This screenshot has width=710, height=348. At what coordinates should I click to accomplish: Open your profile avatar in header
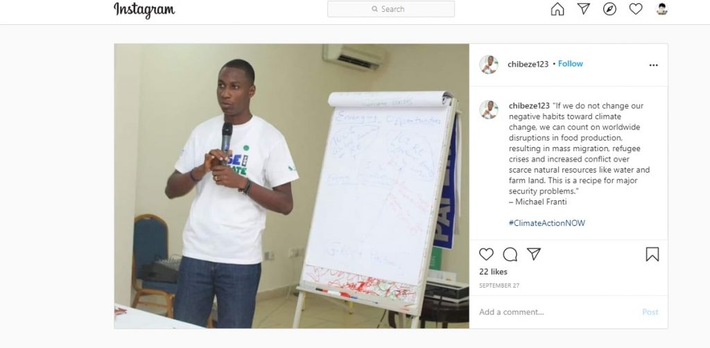point(662,9)
